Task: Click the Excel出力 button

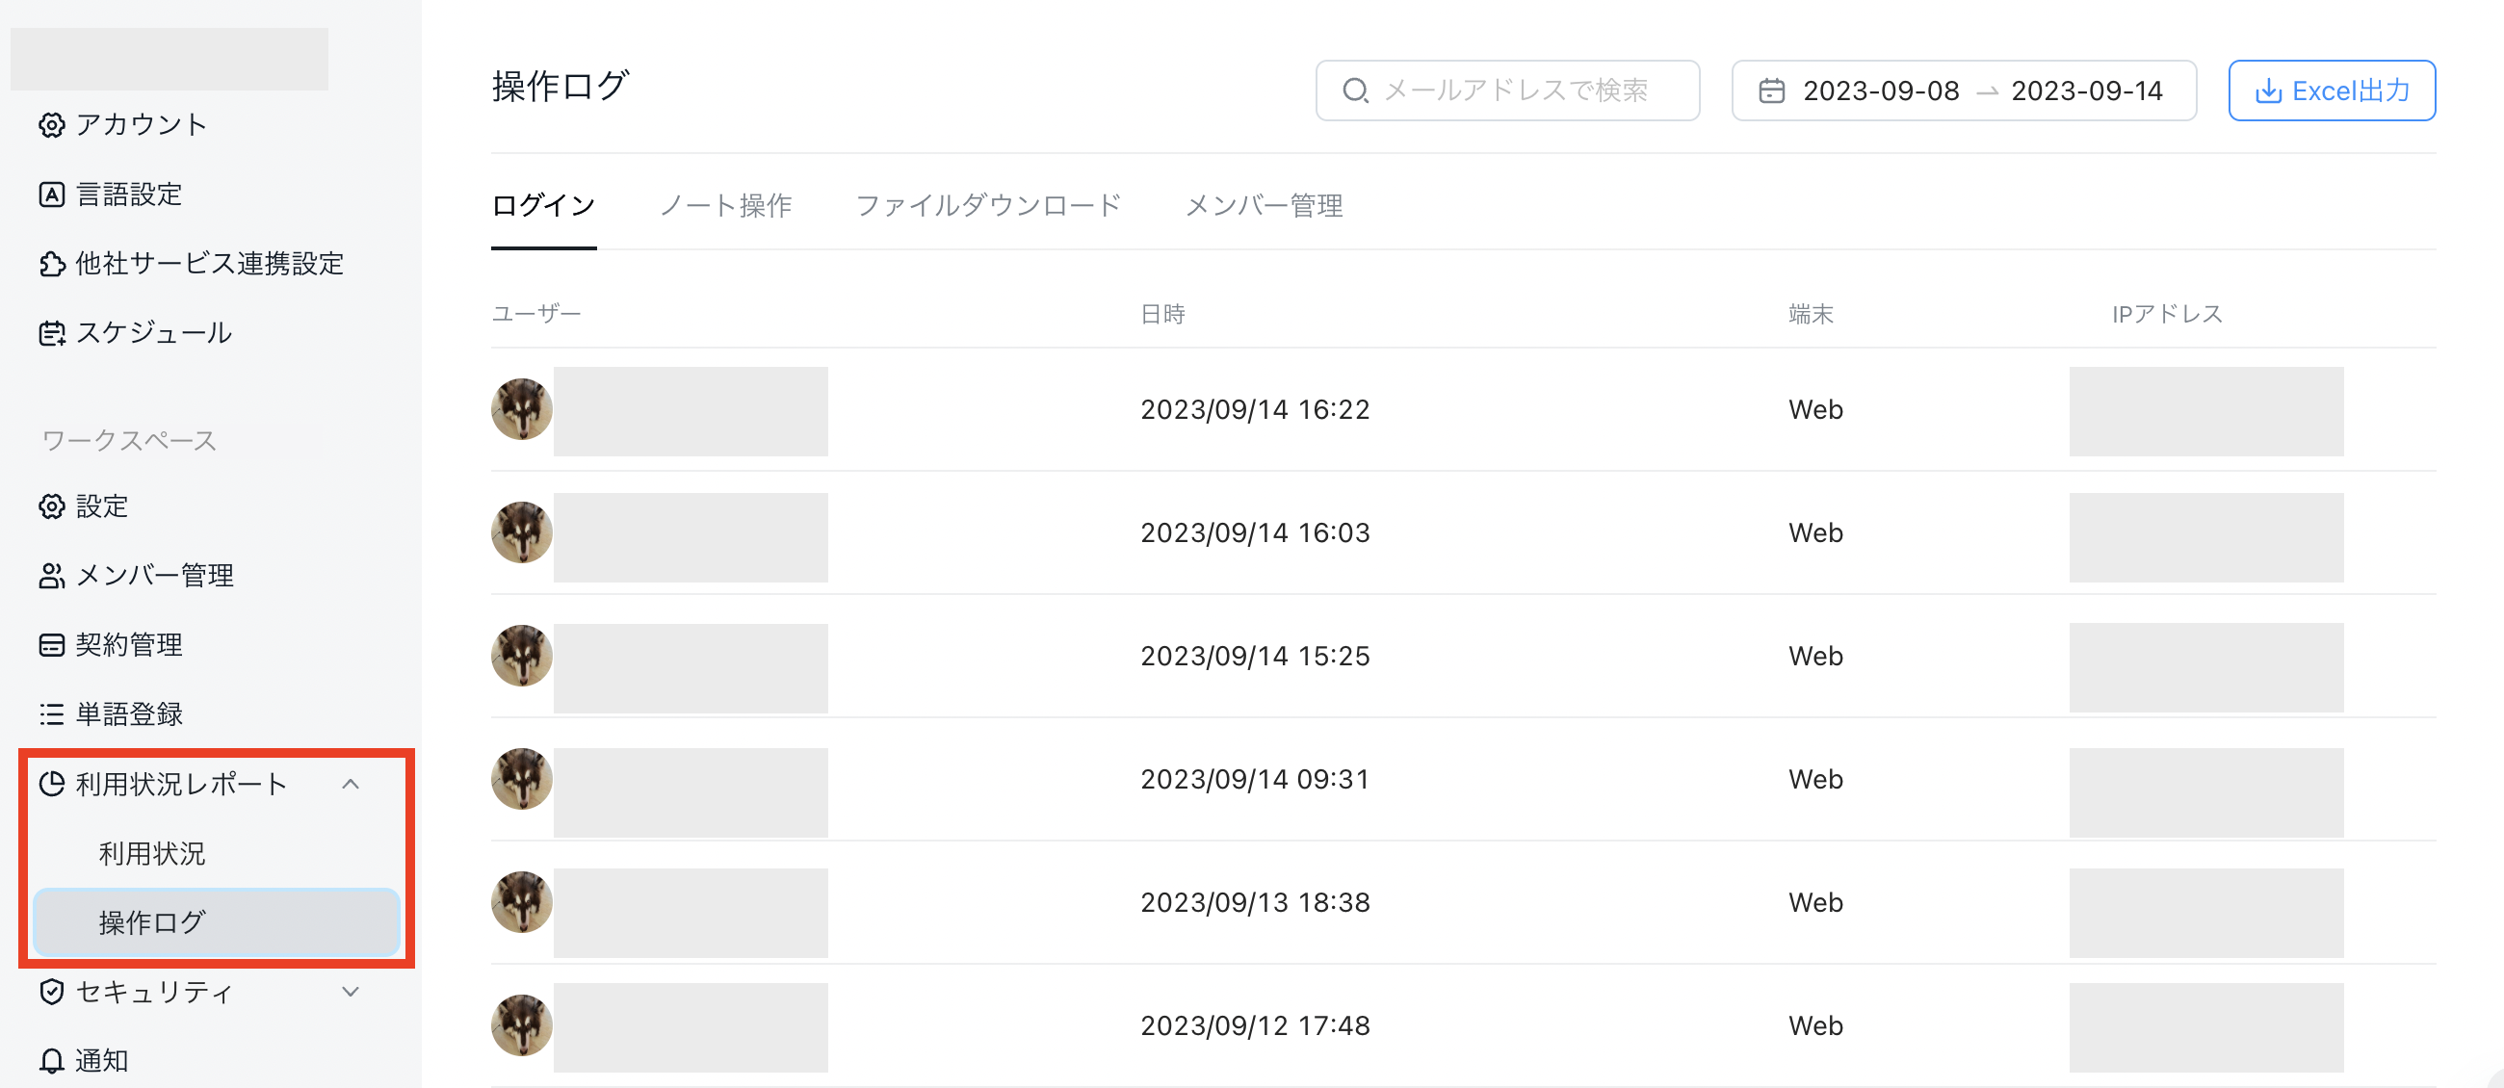Action: tap(2331, 91)
